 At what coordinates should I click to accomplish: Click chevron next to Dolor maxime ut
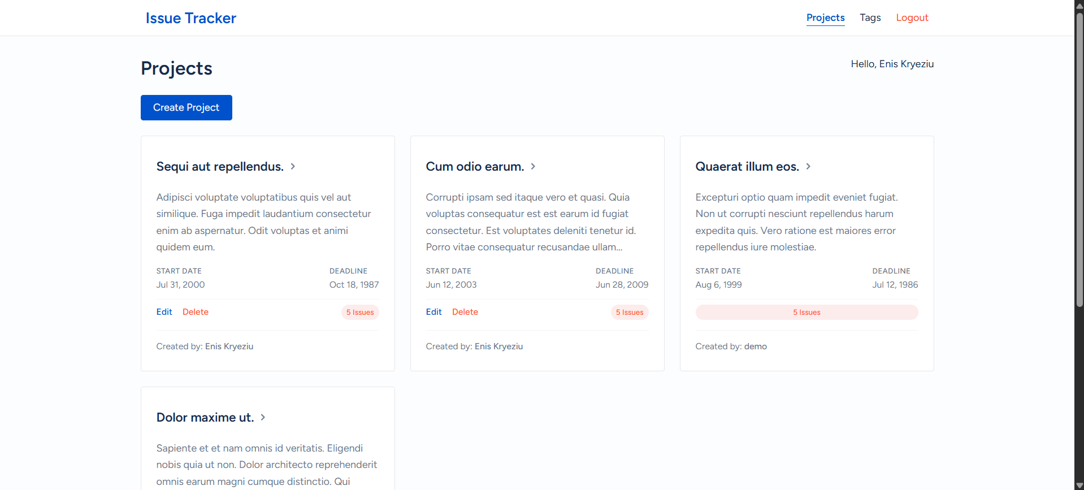click(263, 417)
